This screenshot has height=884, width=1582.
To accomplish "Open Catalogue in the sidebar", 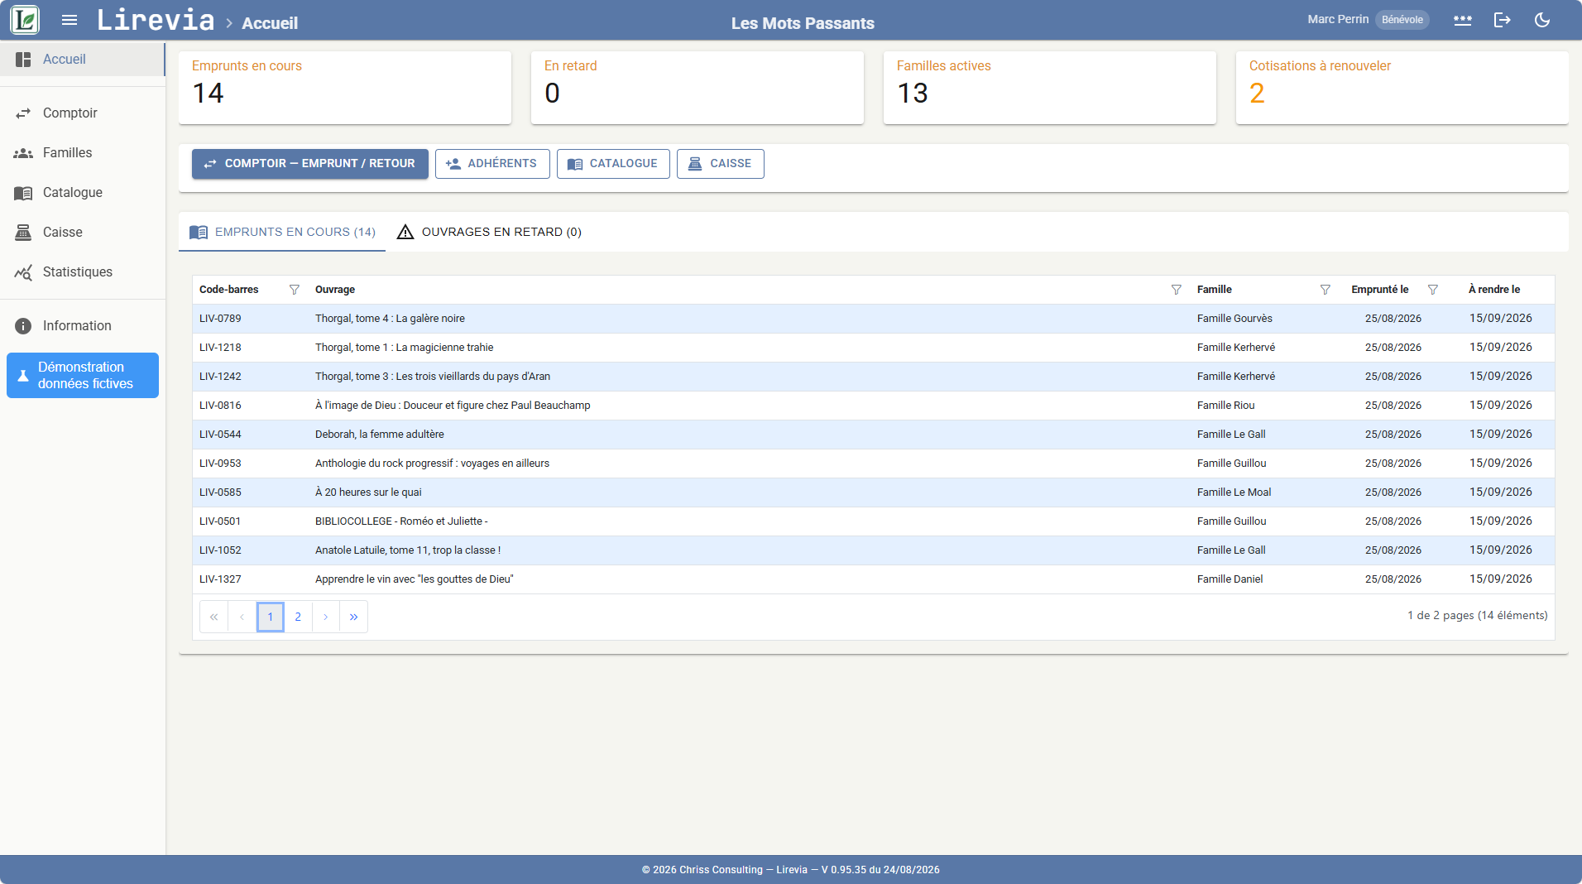I will click(x=83, y=193).
